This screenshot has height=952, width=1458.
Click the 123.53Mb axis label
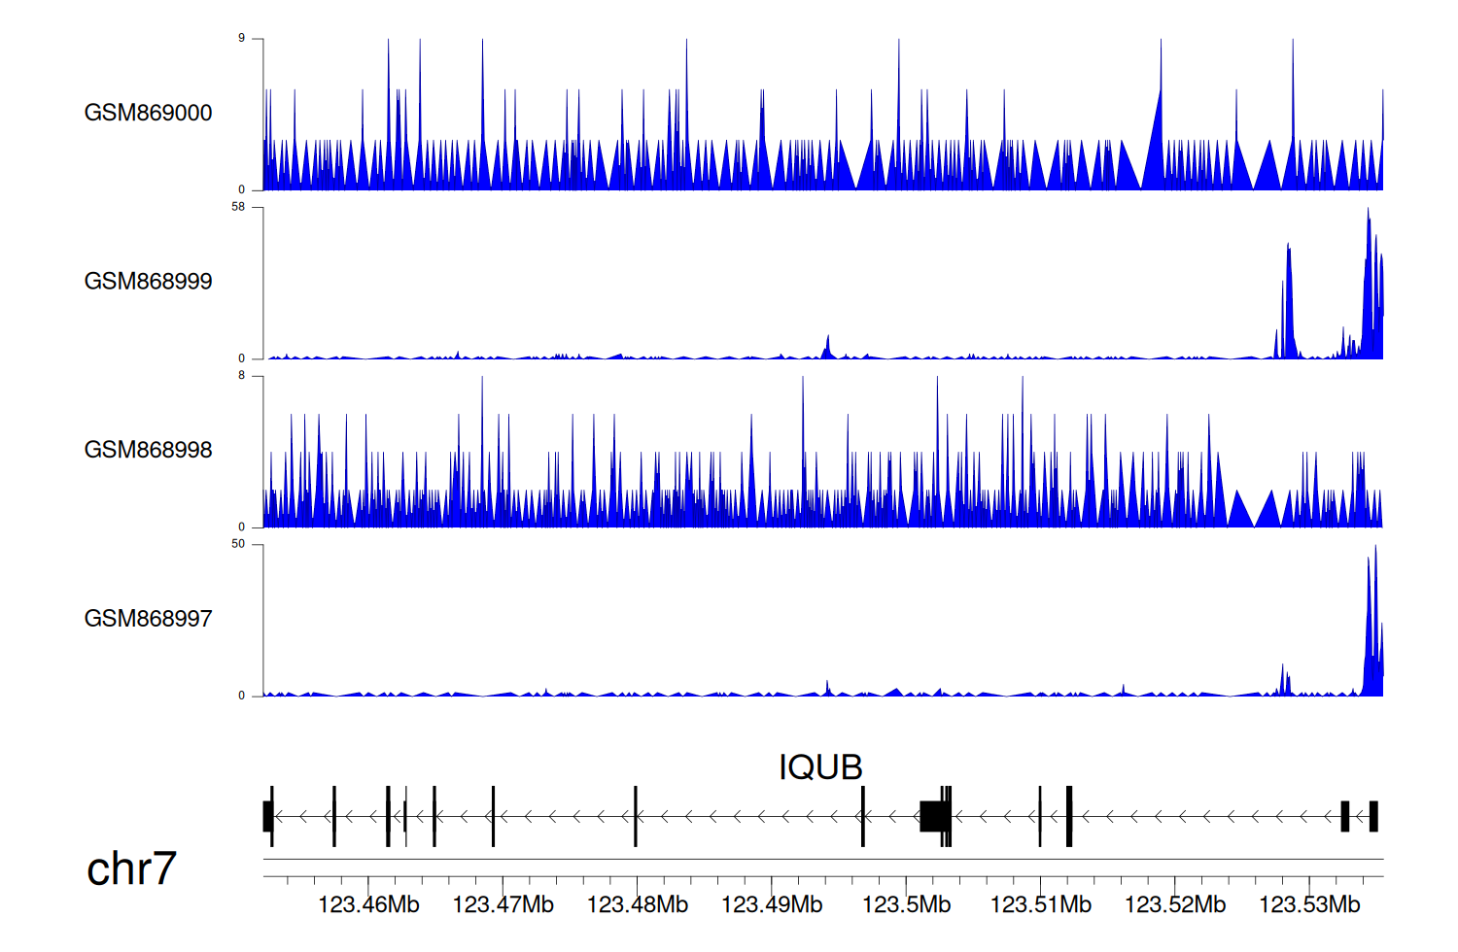click(1308, 905)
